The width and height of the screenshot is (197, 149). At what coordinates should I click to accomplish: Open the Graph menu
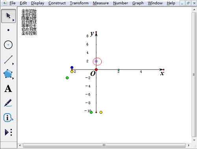tap(138, 3)
